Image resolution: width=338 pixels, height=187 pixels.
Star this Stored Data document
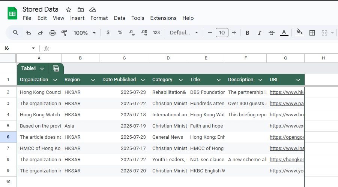pyautogui.click(x=69, y=10)
